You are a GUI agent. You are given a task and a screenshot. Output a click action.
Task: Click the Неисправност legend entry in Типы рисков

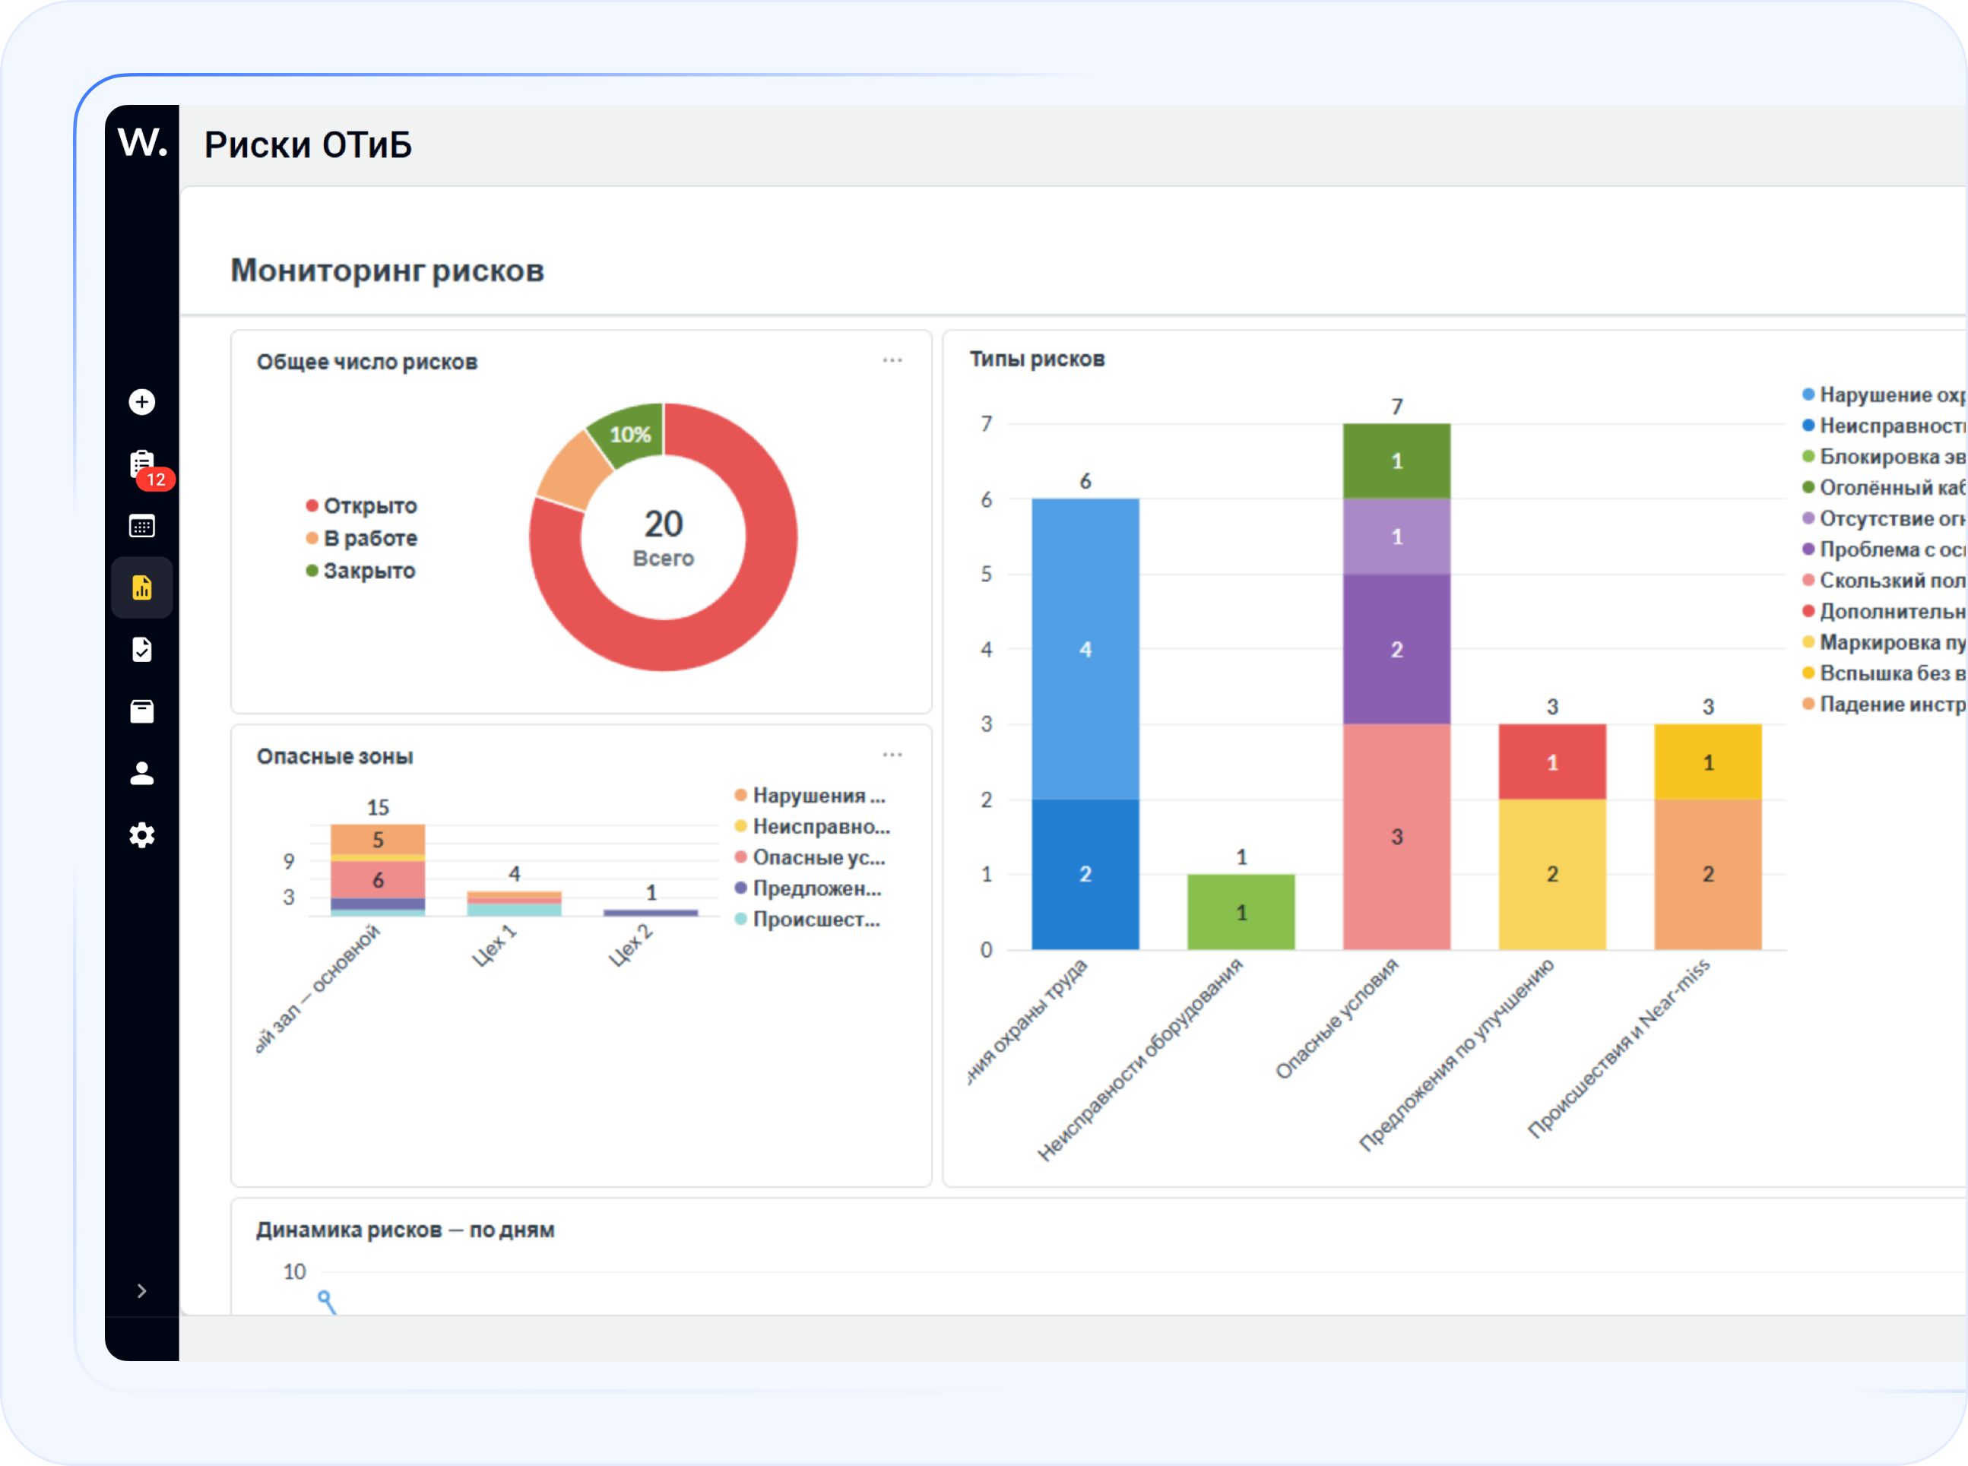coord(1884,426)
